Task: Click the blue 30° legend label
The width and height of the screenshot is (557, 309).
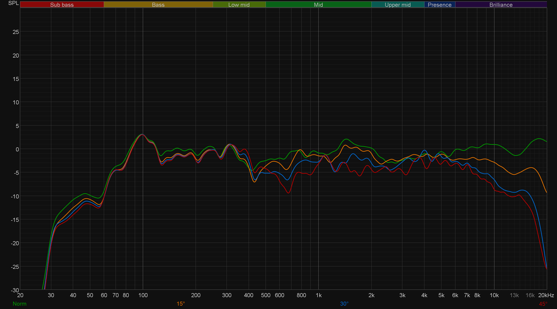Action: 344,304
